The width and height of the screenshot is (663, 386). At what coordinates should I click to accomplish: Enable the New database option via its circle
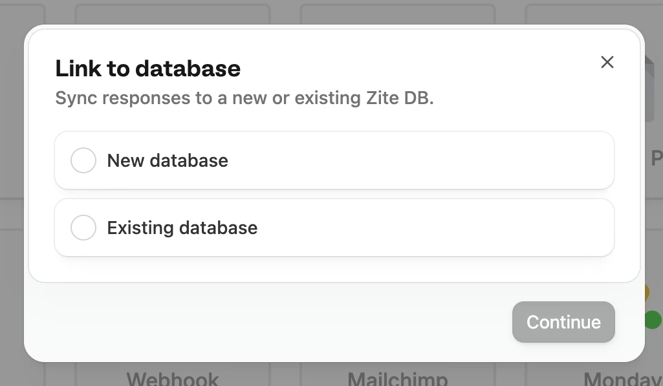tap(83, 160)
